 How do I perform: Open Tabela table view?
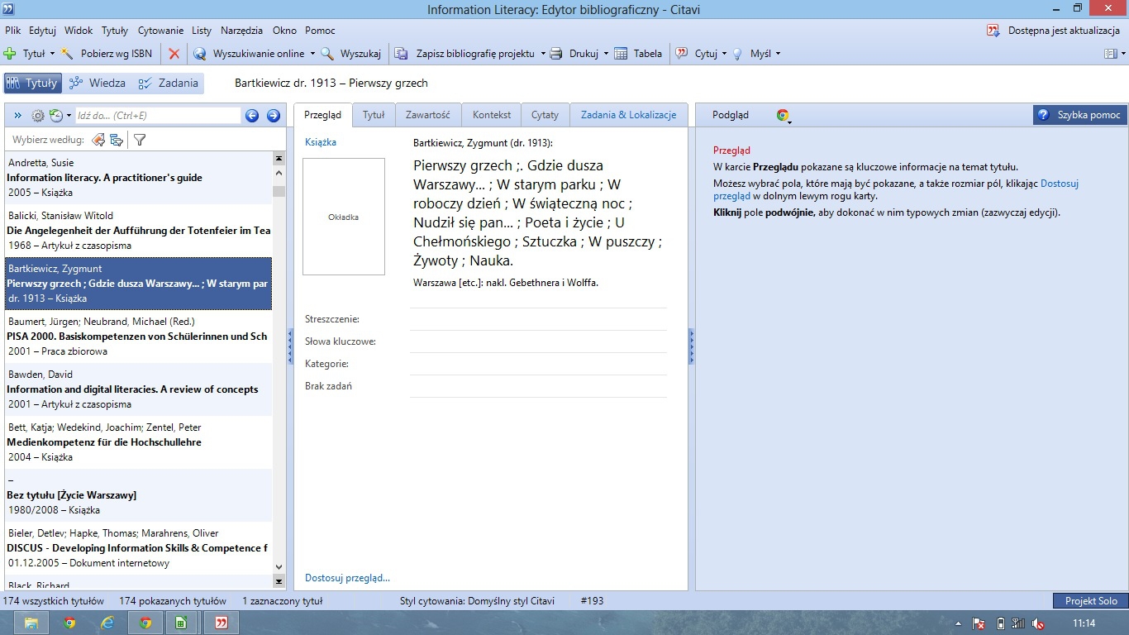tap(638, 54)
